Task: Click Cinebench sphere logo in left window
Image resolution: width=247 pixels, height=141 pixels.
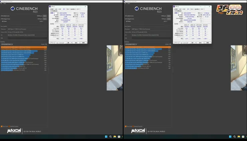Action: (x=13, y=9)
